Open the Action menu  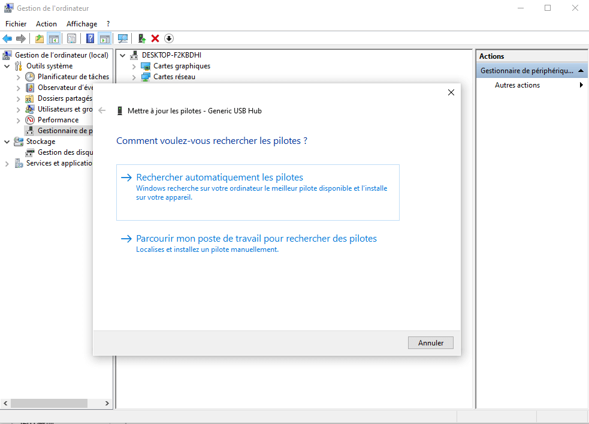46,24
